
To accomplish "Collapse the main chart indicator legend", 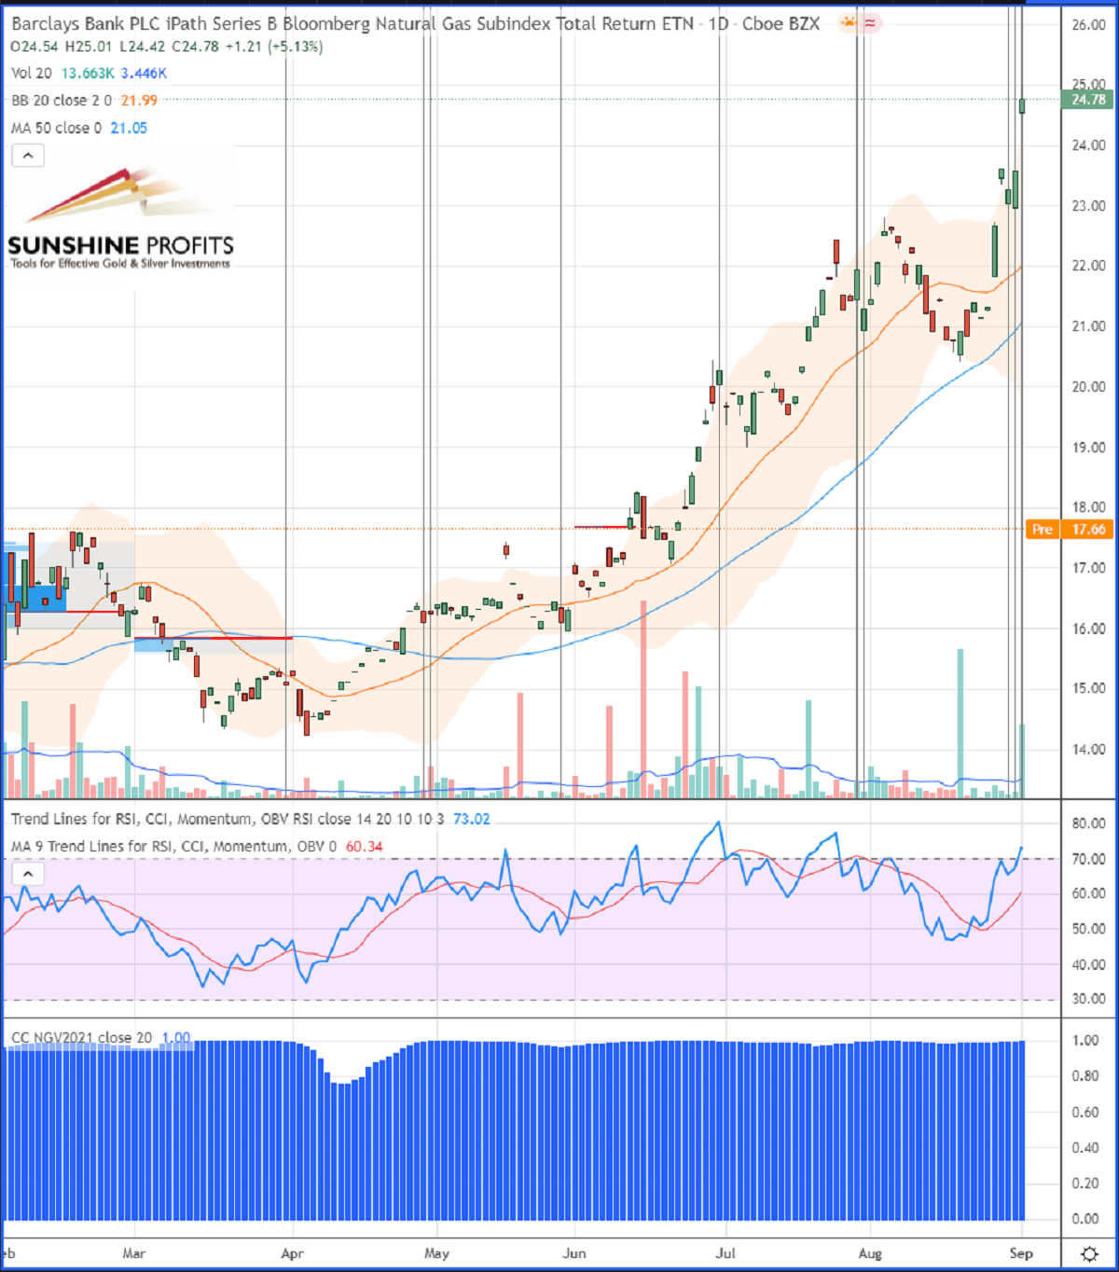I will pyautogui.click(x=28, y=156).
